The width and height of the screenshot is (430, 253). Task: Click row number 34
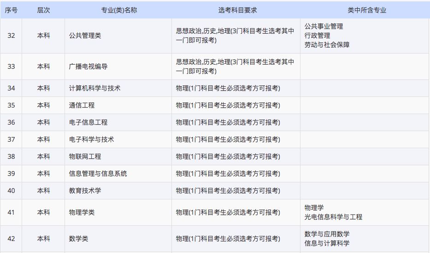click(x=11, y=88)
